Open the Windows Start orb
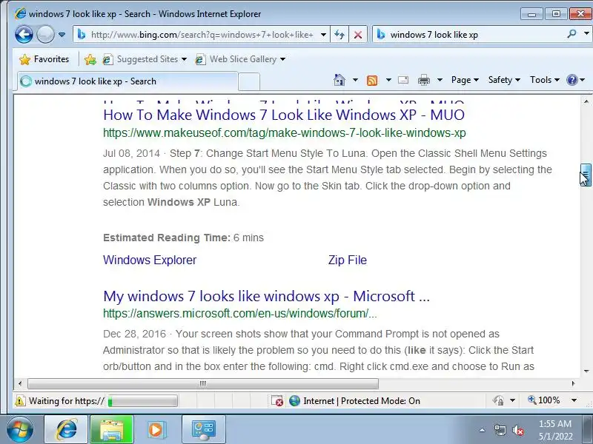The width and height of the screenshot is (593, 444). click(20, 429)
